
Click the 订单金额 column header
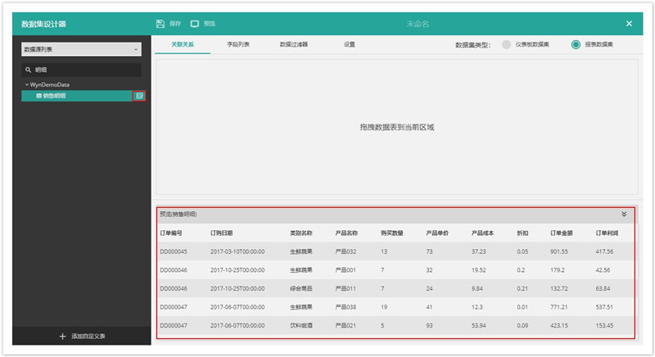pyautogui.click(x=563, y=233)
